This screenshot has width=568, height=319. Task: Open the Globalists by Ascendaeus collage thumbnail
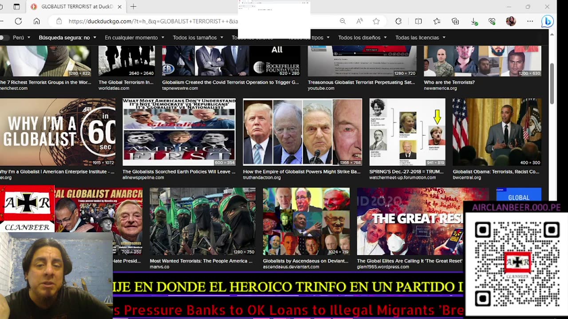[306, 222]
